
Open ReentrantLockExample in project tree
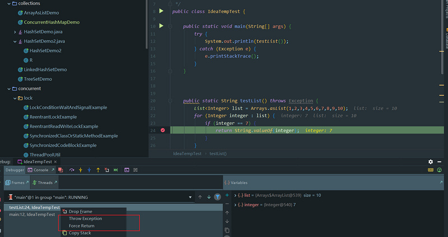(x=53, y=117)
